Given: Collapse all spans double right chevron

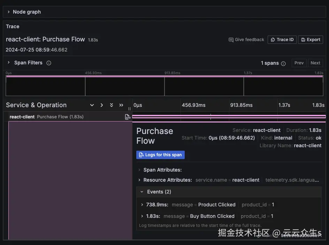Looking at the screenshot, I should point(121,105).
